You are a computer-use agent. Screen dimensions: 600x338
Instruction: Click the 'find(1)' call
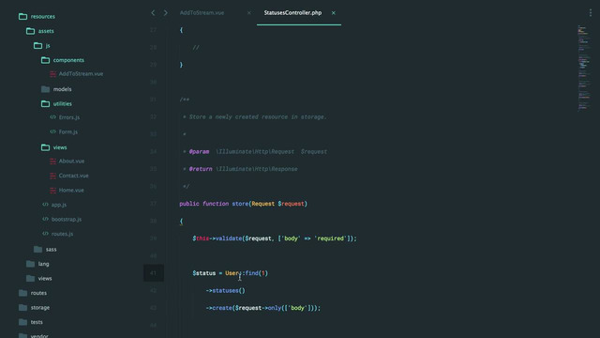[256, 273]
